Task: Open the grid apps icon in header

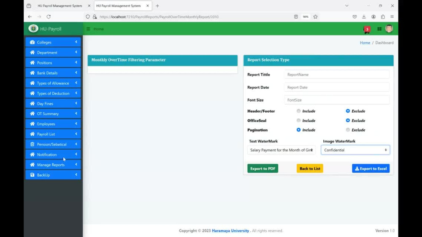Action: [379, 29]
